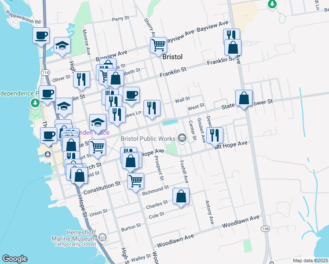The height and width of the screenshot is (264, 329).
Task: Click the route 114 highway shield
Action: 45,73
